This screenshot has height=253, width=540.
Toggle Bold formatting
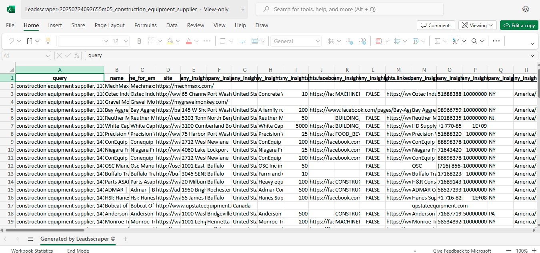(139, 41)
